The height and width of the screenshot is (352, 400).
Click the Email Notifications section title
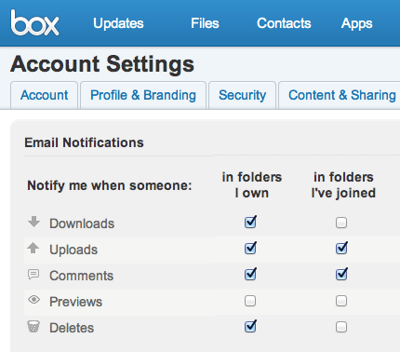[x=84, y=142]
